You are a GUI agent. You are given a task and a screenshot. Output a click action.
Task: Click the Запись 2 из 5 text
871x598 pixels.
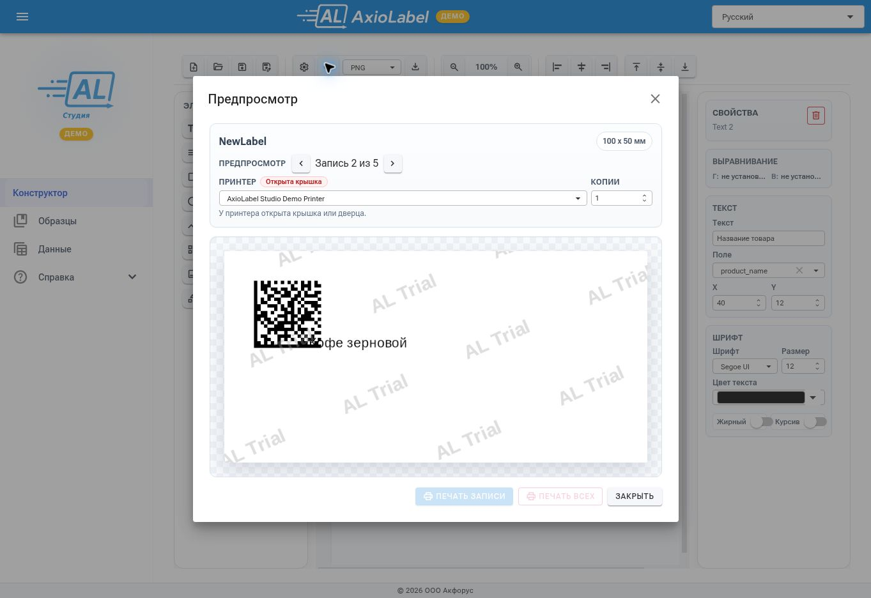347,164
